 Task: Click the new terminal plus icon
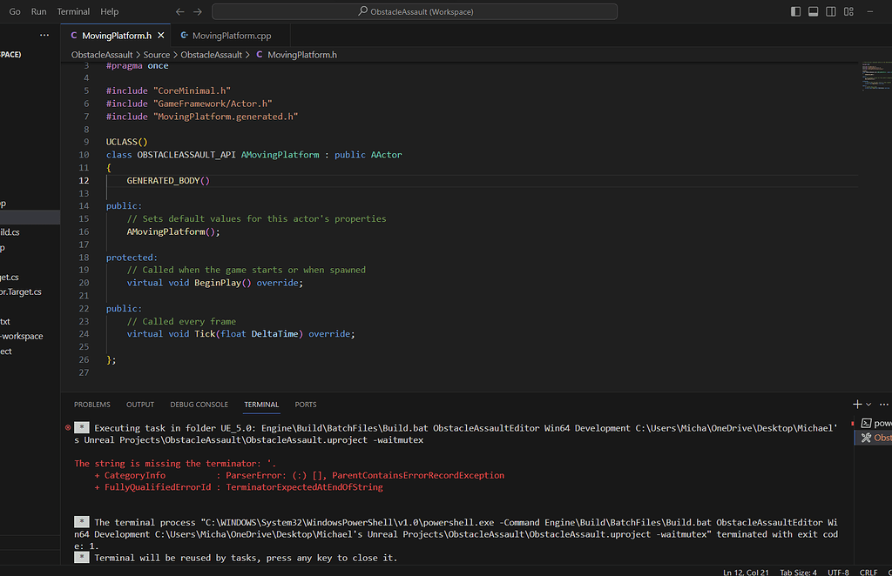coord(857,405)
